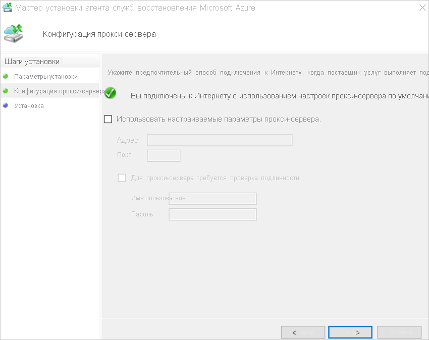Screen dimensions: 429x340
Task: Tick the proxy authentication required checkbox
Action: point(122,178)
